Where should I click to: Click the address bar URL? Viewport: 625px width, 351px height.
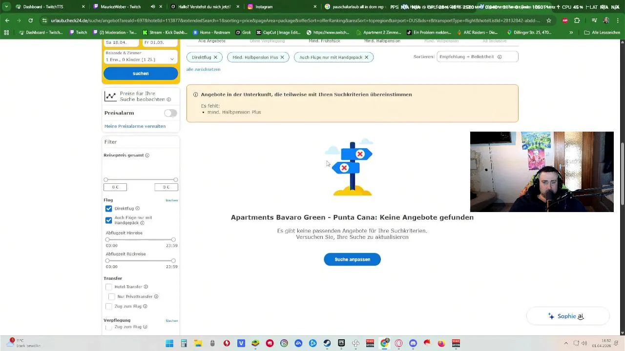tap(295, 20)
